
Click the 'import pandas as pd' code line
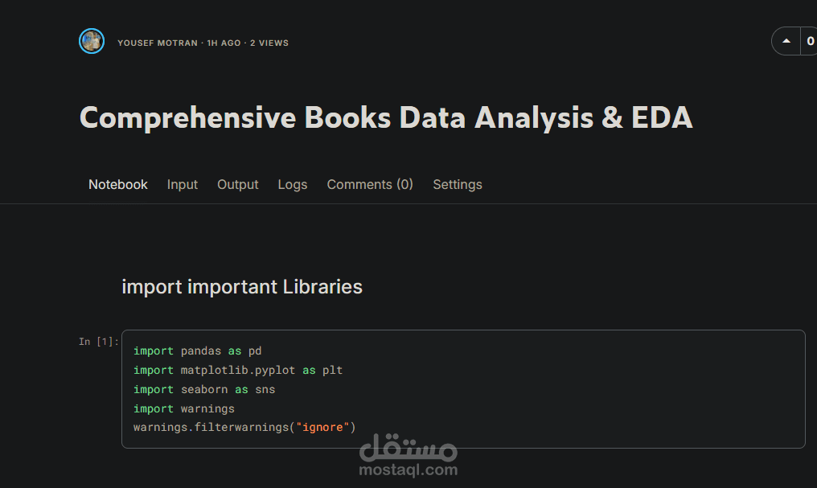tap(198, 351)
